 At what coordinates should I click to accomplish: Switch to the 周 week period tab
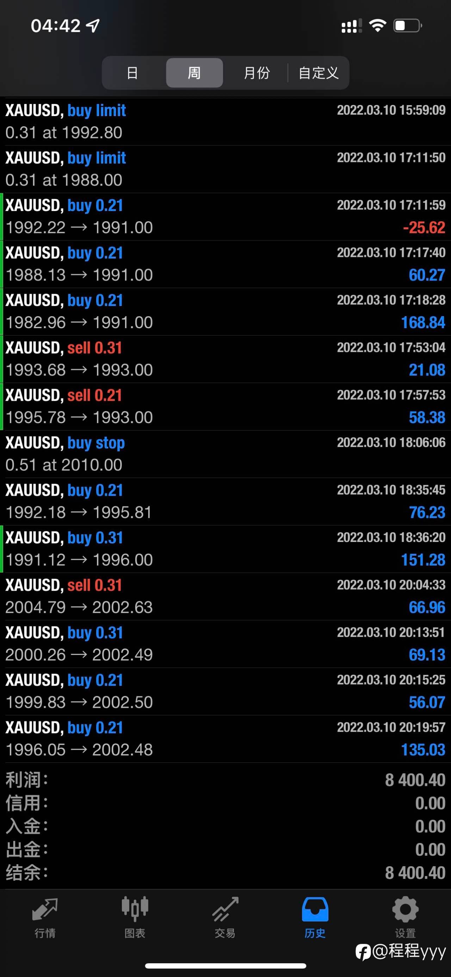point(194,73)
